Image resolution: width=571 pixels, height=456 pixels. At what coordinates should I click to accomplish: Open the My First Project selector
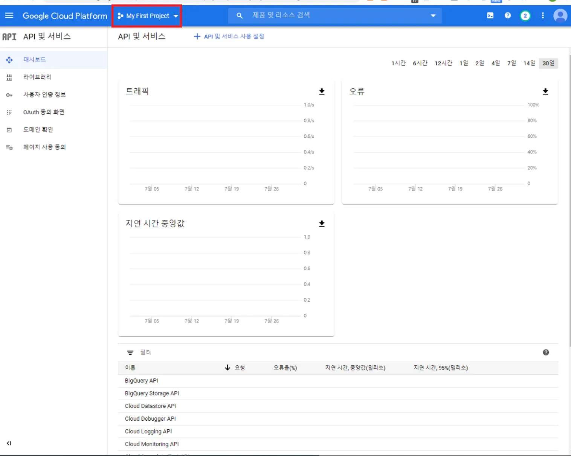click(147, 16)
